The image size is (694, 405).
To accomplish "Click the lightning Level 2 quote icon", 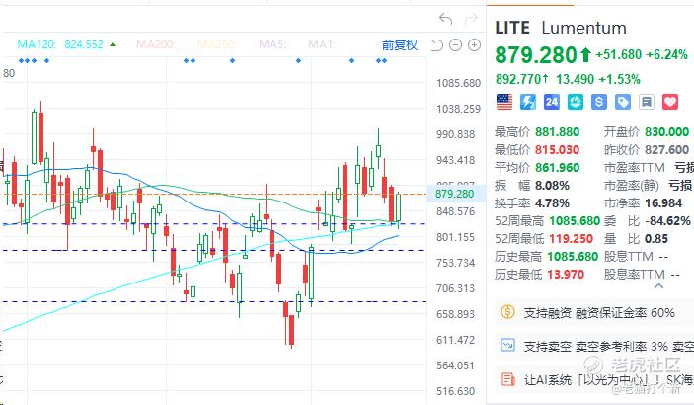I will [x=527, y=102].
